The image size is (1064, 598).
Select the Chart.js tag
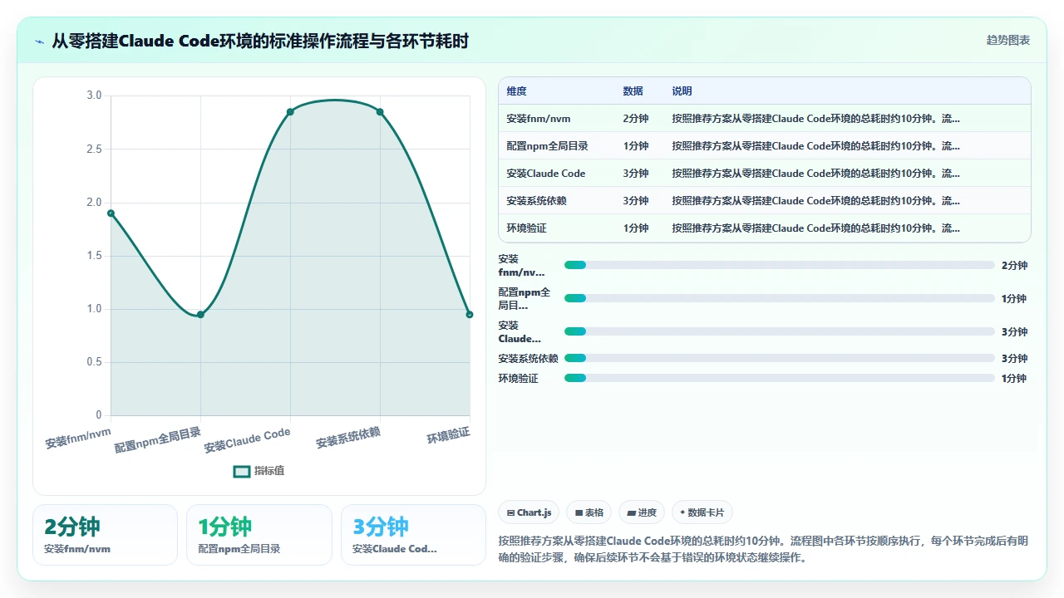530,512
